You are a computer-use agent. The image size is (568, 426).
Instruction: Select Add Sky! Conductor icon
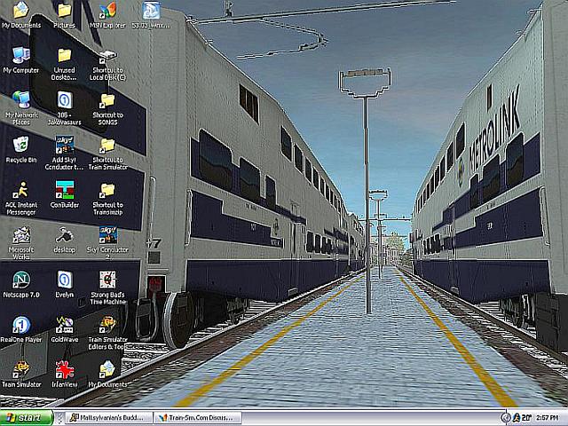tap(65, 153)
